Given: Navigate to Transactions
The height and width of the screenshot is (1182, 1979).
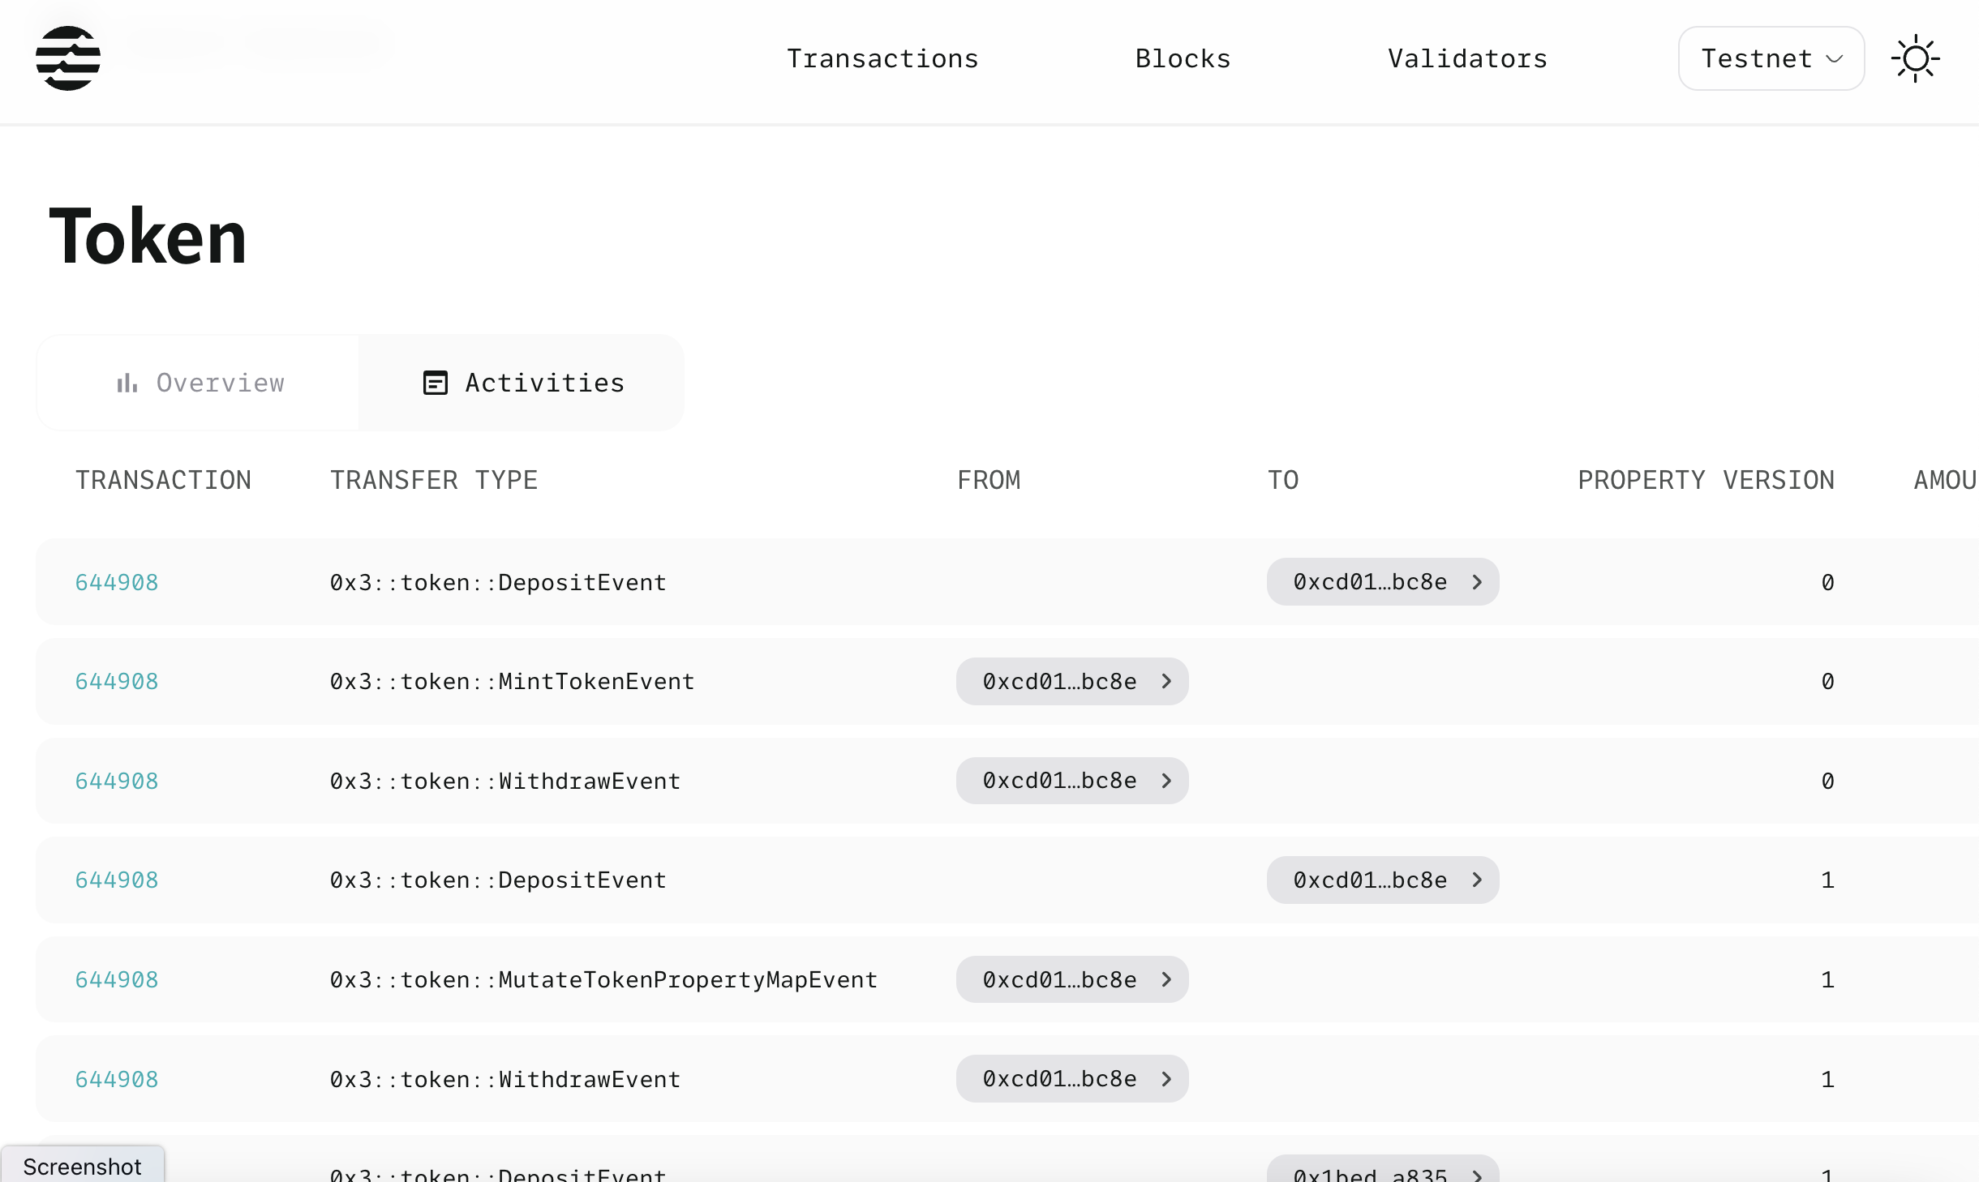Looking at the screenshot, I should 882,58.
